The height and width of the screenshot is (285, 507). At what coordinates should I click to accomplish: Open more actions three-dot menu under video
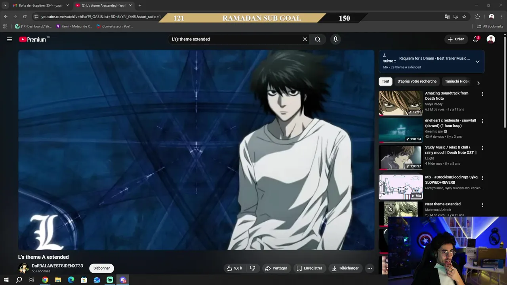370,268
